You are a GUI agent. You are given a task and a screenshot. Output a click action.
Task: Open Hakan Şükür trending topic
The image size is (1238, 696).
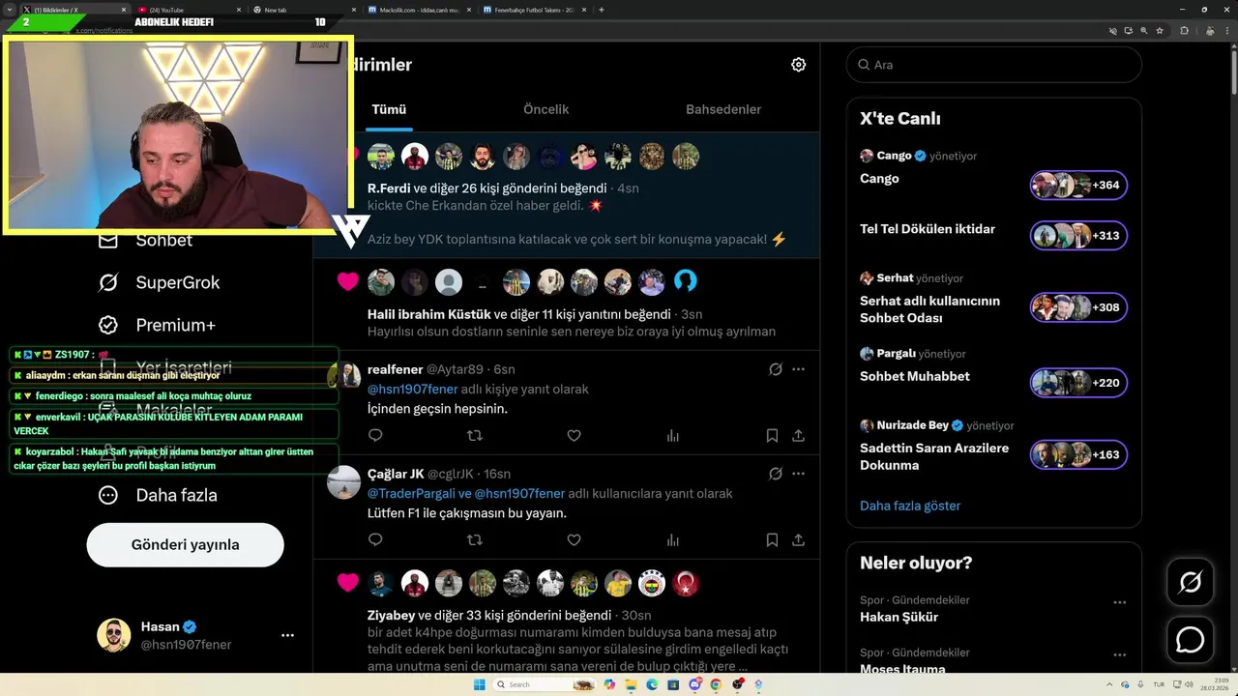click(x=899, y=617)
